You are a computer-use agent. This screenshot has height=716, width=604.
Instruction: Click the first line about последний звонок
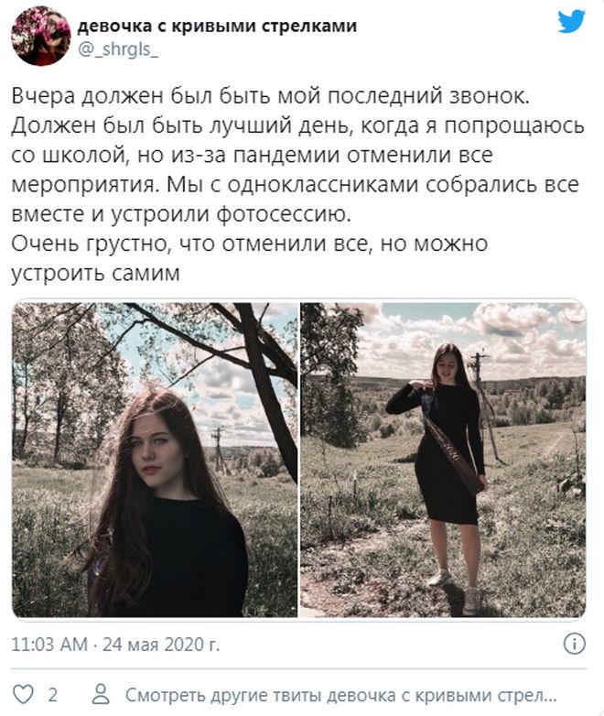tap(270, 96)
